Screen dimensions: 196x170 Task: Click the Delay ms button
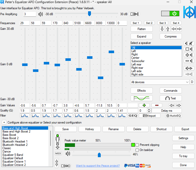[167, 110]
